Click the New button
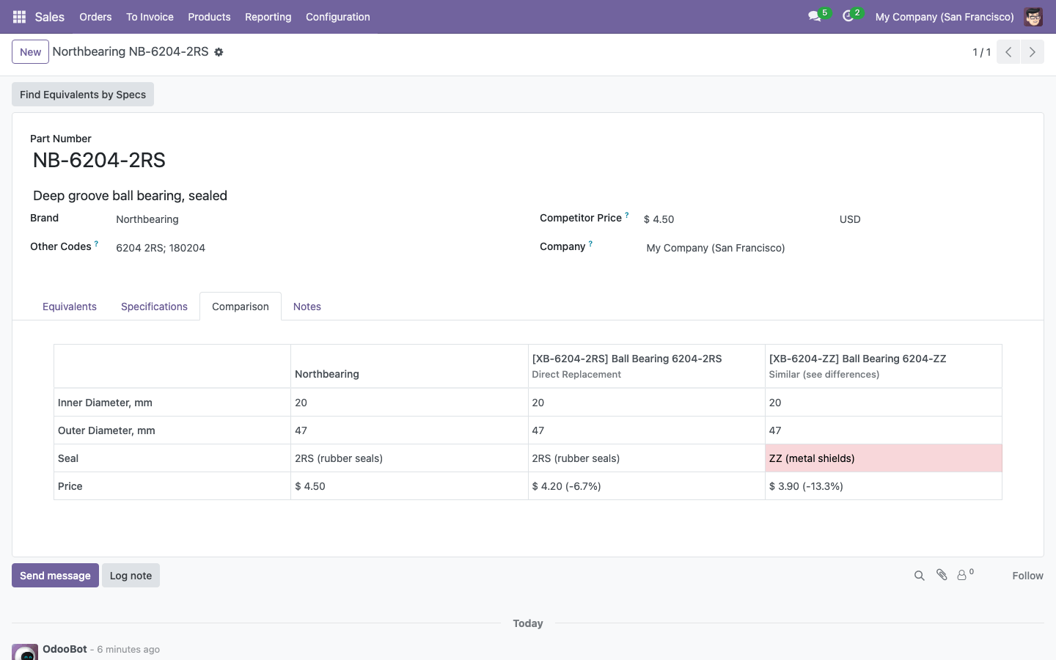Screen dimensions: 1056x660 pyautogui.click(x=30, y=52)
